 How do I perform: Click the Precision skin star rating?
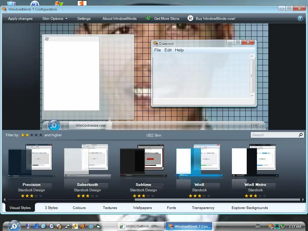click(x=31, y=196)
